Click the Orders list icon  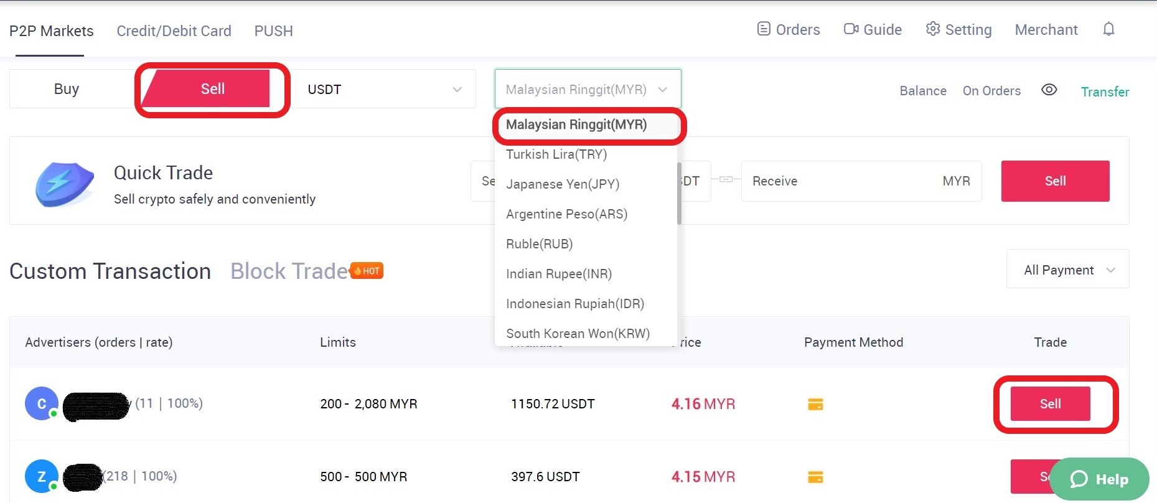coord(764,29)
